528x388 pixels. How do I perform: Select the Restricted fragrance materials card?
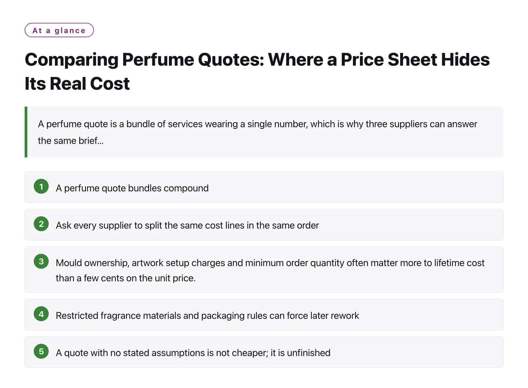(x=264, y=315)
